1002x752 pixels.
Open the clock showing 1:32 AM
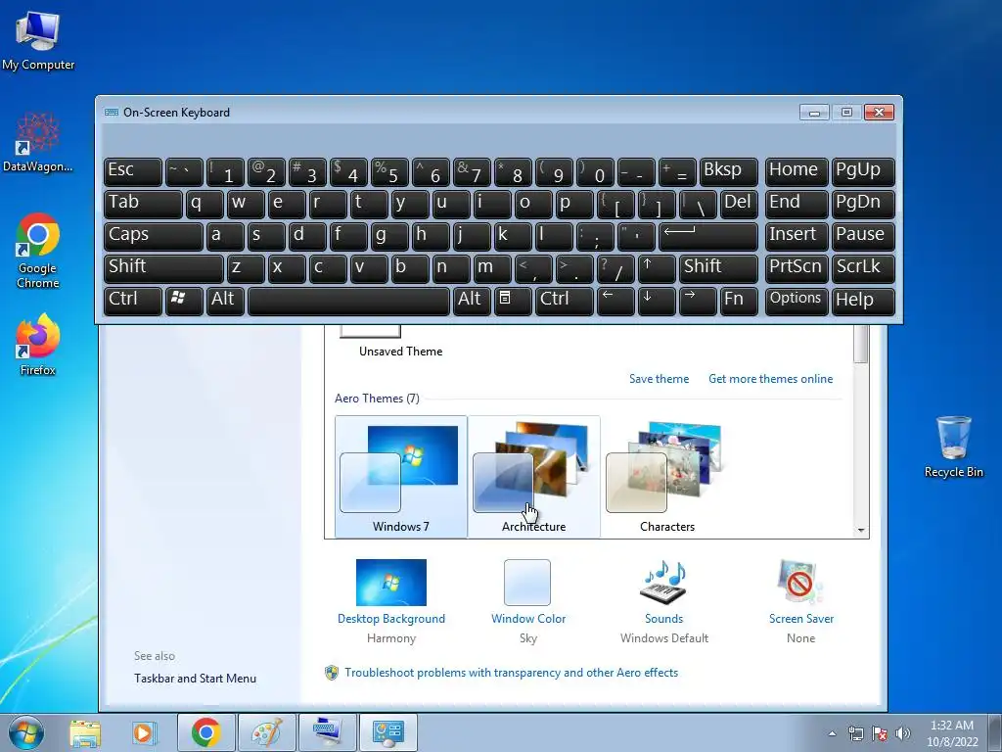952,733
